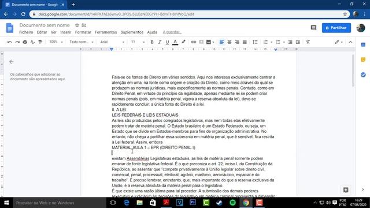Open the Ferramentas menu
Screen dimensions: 370x208
106,32
